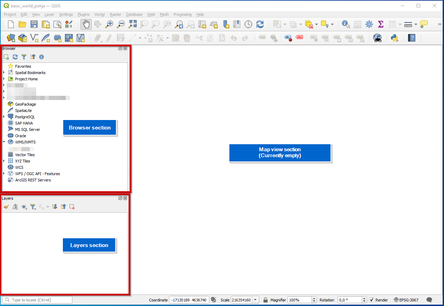Expand the XYZ Tiles tree node

tap(4, 161)
